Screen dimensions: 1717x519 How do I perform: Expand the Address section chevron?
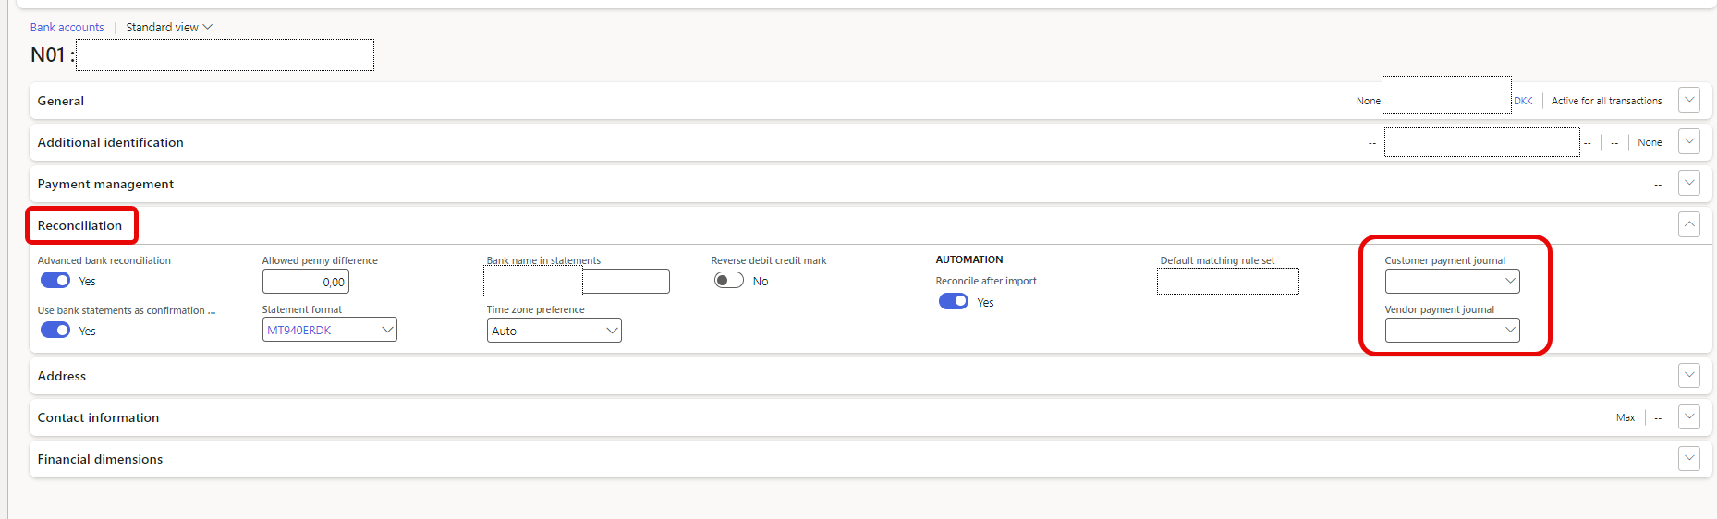click(x=1688, y=375)
